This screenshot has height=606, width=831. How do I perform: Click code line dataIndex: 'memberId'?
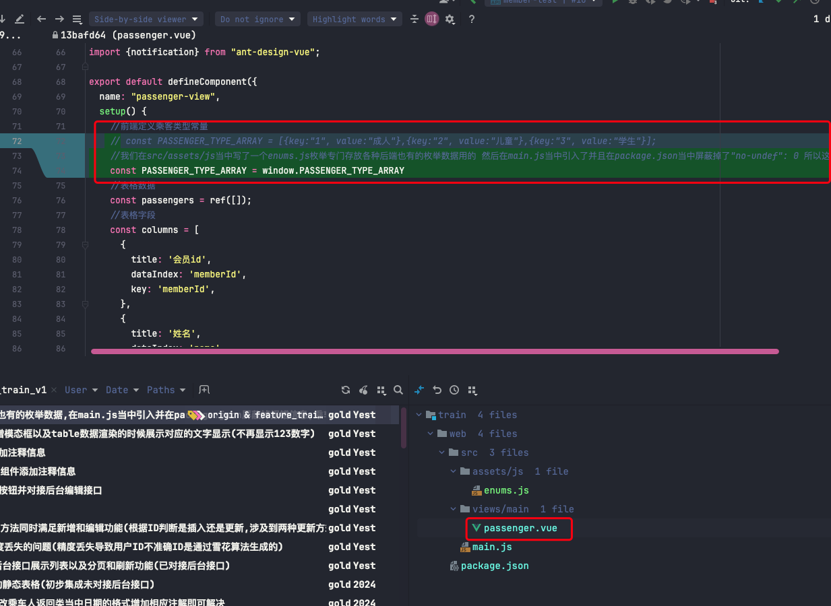pos(188,274)
